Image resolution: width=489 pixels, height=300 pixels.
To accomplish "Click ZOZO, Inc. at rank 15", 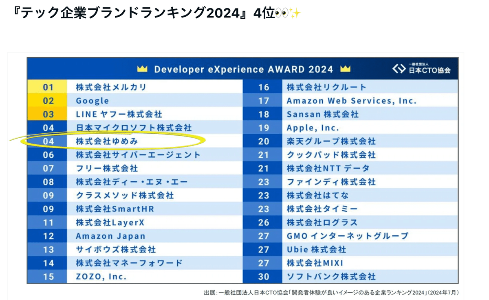I will pos(101,276).
